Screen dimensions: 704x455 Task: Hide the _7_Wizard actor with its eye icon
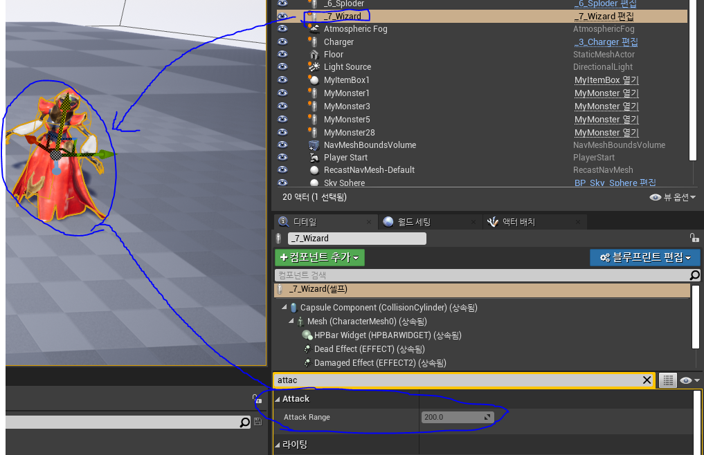(x=282, y=16)
